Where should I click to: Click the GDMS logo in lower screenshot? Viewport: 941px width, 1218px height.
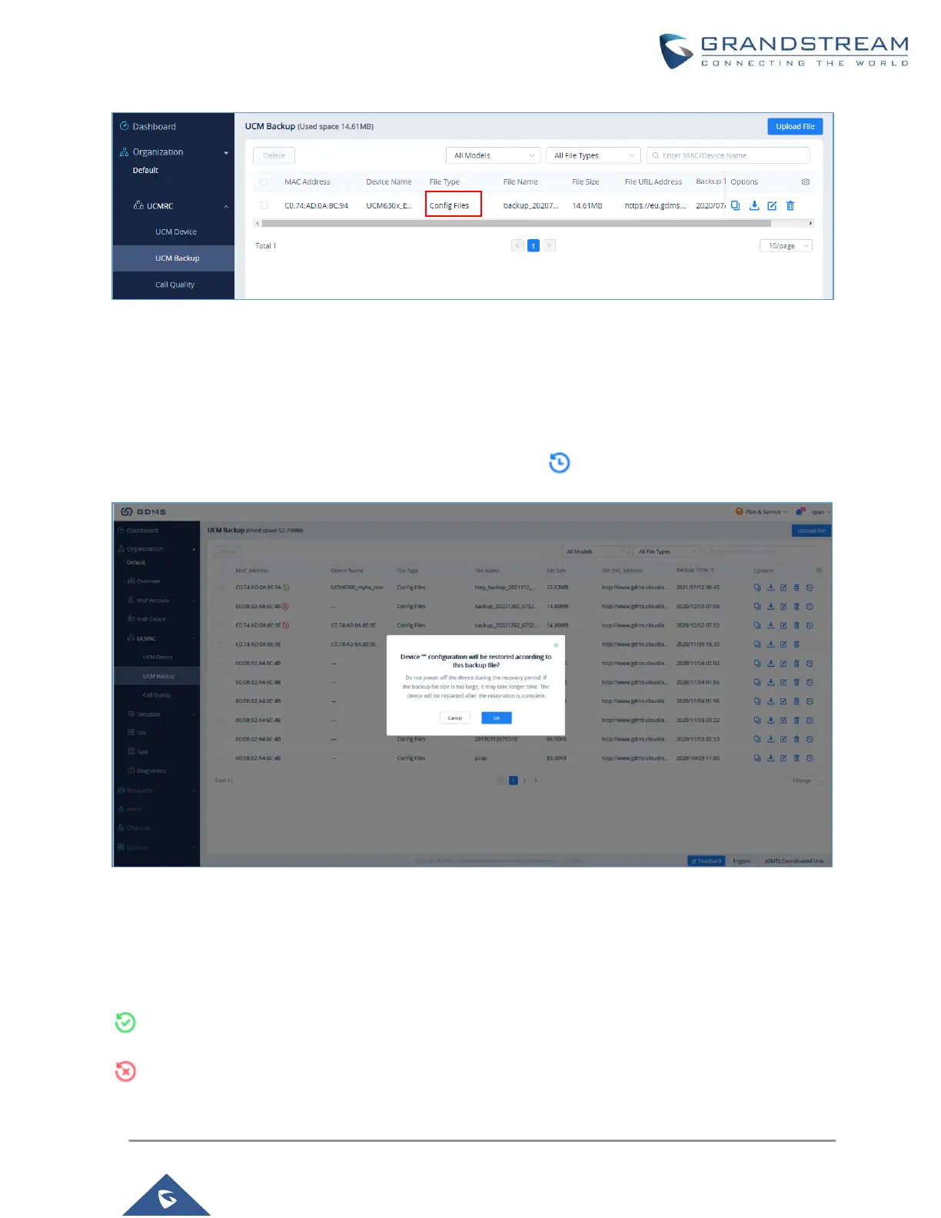click(x=143, y=511)
